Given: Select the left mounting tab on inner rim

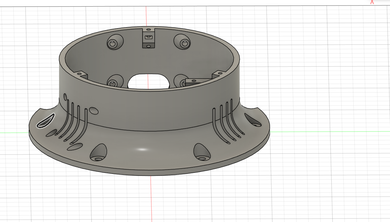Looking at the screenshot, I should pos(81,74).
